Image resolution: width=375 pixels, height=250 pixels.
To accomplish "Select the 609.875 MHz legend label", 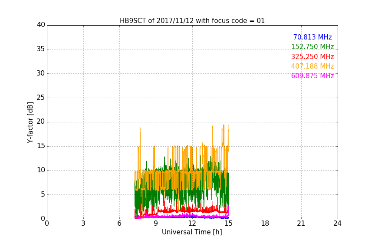I will pos(312,76).
